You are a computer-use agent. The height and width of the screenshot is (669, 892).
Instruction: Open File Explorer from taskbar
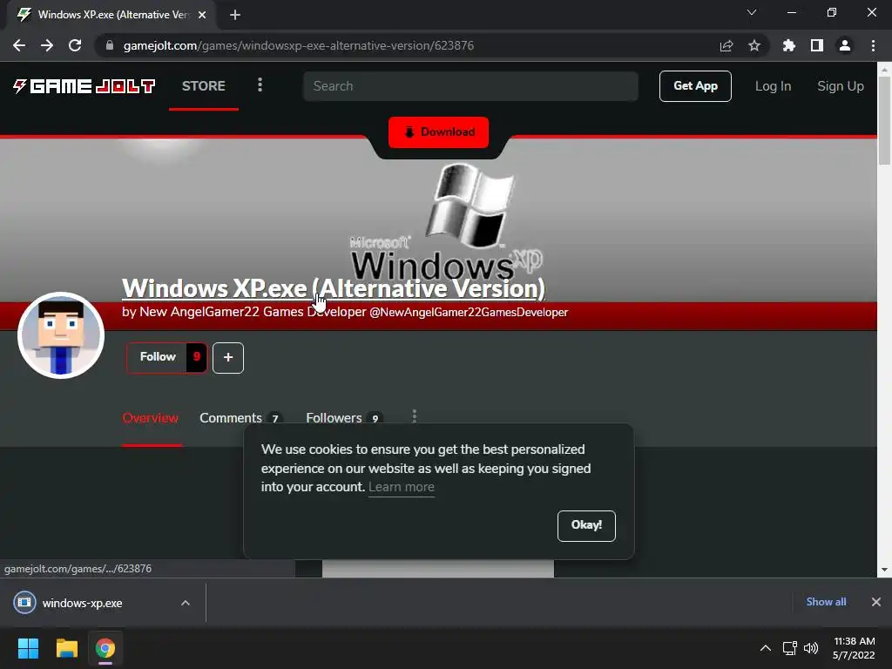pos(66,648)
